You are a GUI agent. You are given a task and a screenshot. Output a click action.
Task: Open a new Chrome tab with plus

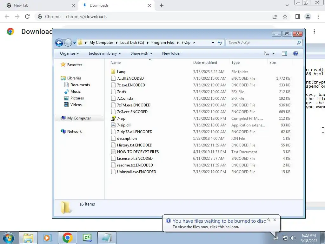tap(162, 5)
